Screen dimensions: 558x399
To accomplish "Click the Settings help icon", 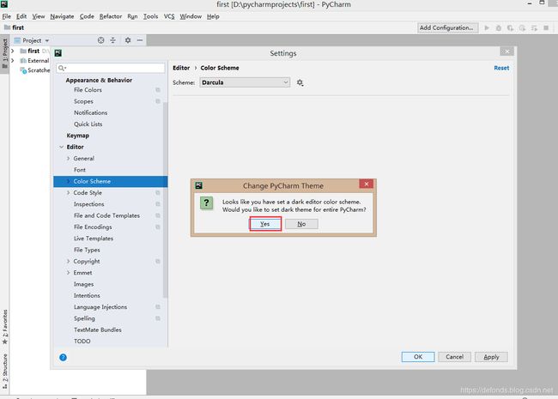I will (x=63, y=358).
